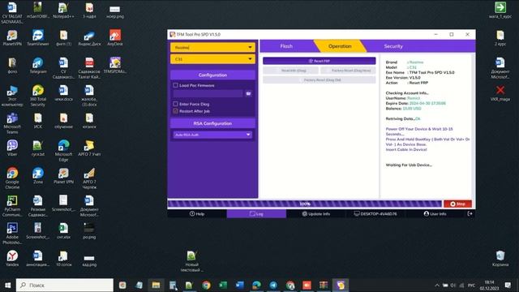
Task: Open Telegram from the taskbar
Action: pos(273,285)
